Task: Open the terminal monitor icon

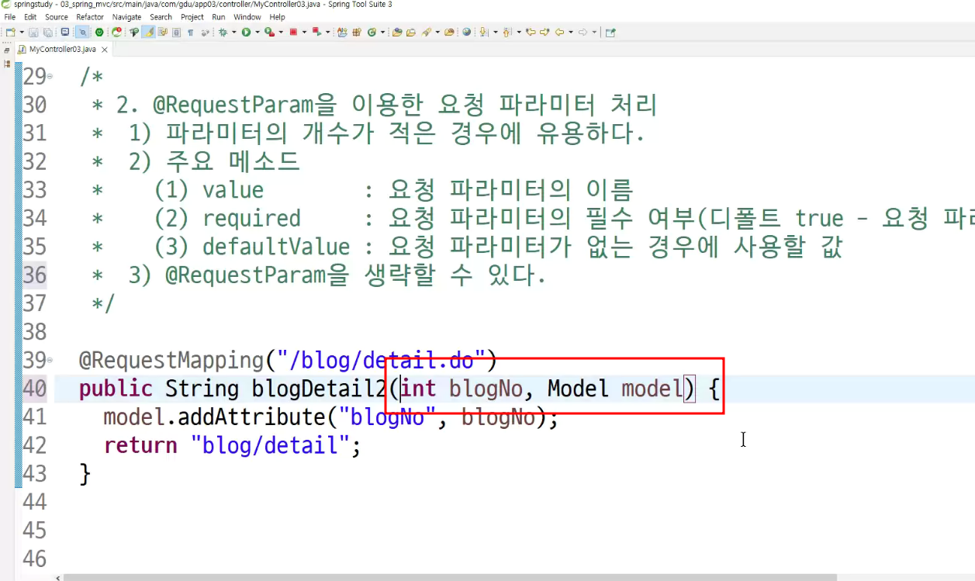Action: (64, 33)
